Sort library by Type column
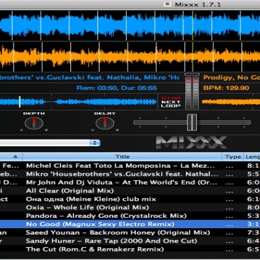Image resolution: width=260 pixels, height=260 pixels. [x=233, y=157]
